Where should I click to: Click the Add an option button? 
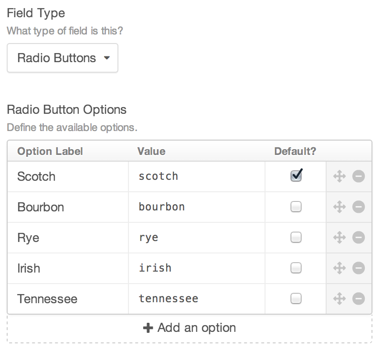[x=190, y=328]
